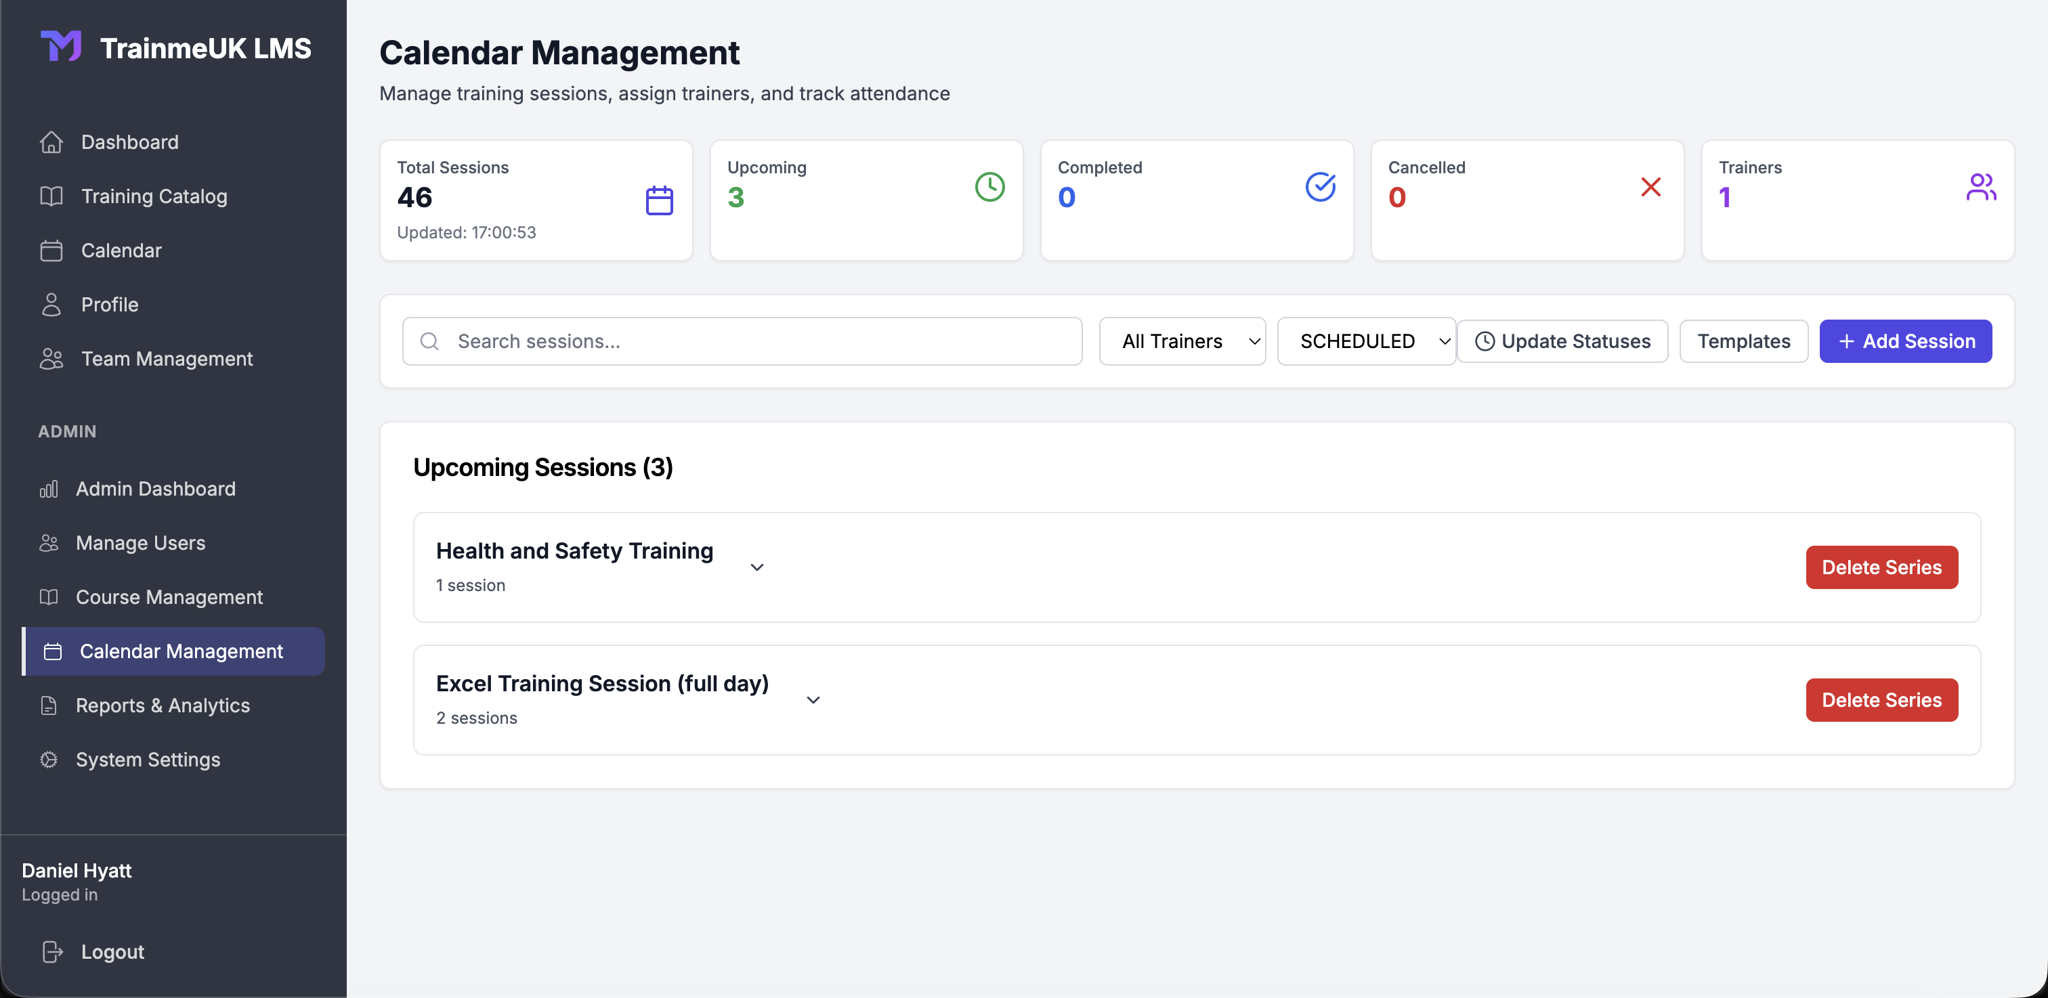
Task: Open Dashboard via the home icon
Action: (51, 142)
